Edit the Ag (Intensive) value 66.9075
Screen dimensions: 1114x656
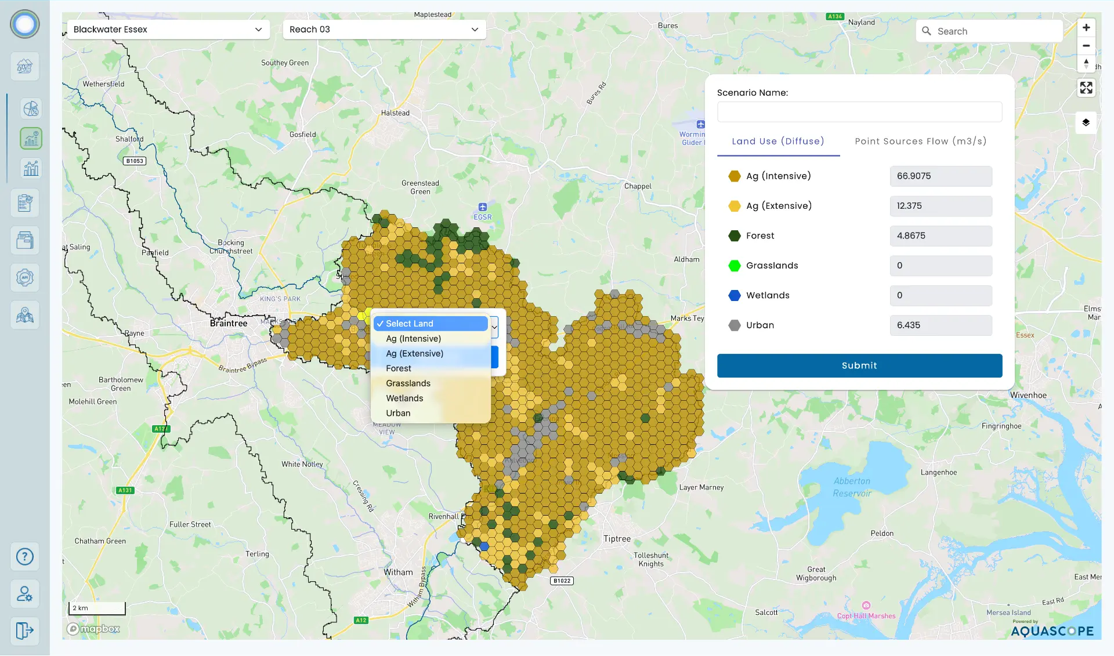(941, 176)
